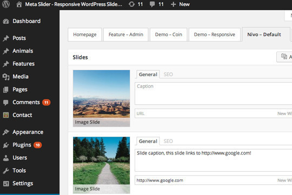292x195 pixels.
Task: Select the desert hills slide thumbnail
Action: (102, 98)
